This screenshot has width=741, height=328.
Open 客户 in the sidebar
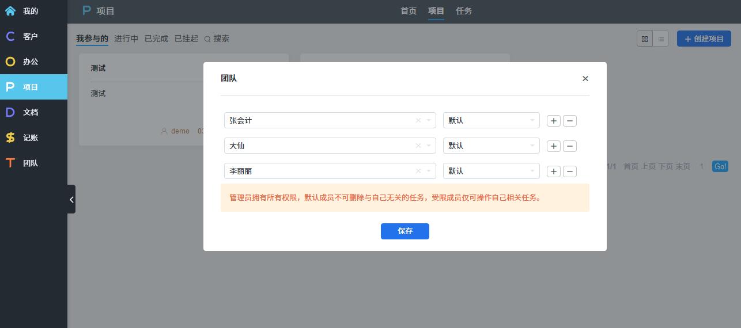pyautogui.click(x=30, y=36)
